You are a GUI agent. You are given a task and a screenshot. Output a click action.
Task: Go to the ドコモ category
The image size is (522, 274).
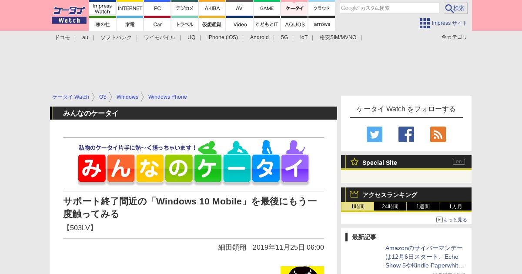point(62,37)
